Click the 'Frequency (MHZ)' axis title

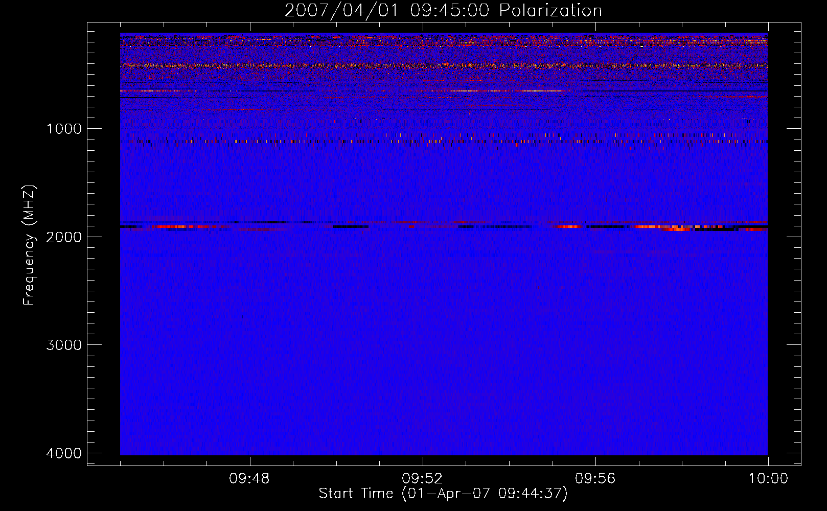pos(30,245)
